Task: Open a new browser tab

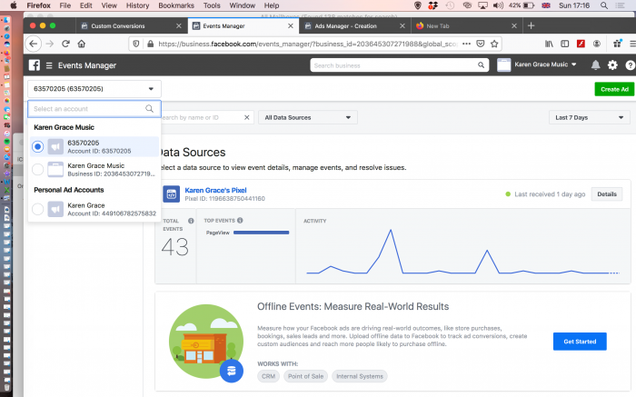Action: tap(531, 26)
